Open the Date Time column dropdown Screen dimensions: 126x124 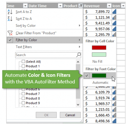coord(60,6)
